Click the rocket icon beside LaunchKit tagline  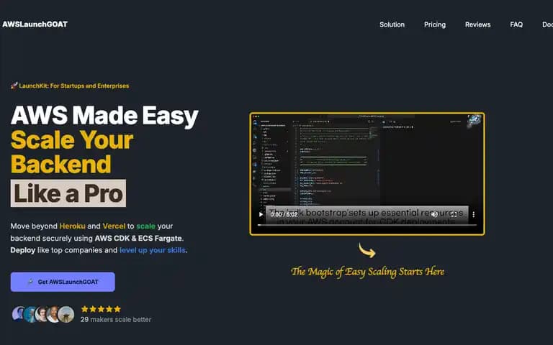pyautogui.click(x=14, y=86)
